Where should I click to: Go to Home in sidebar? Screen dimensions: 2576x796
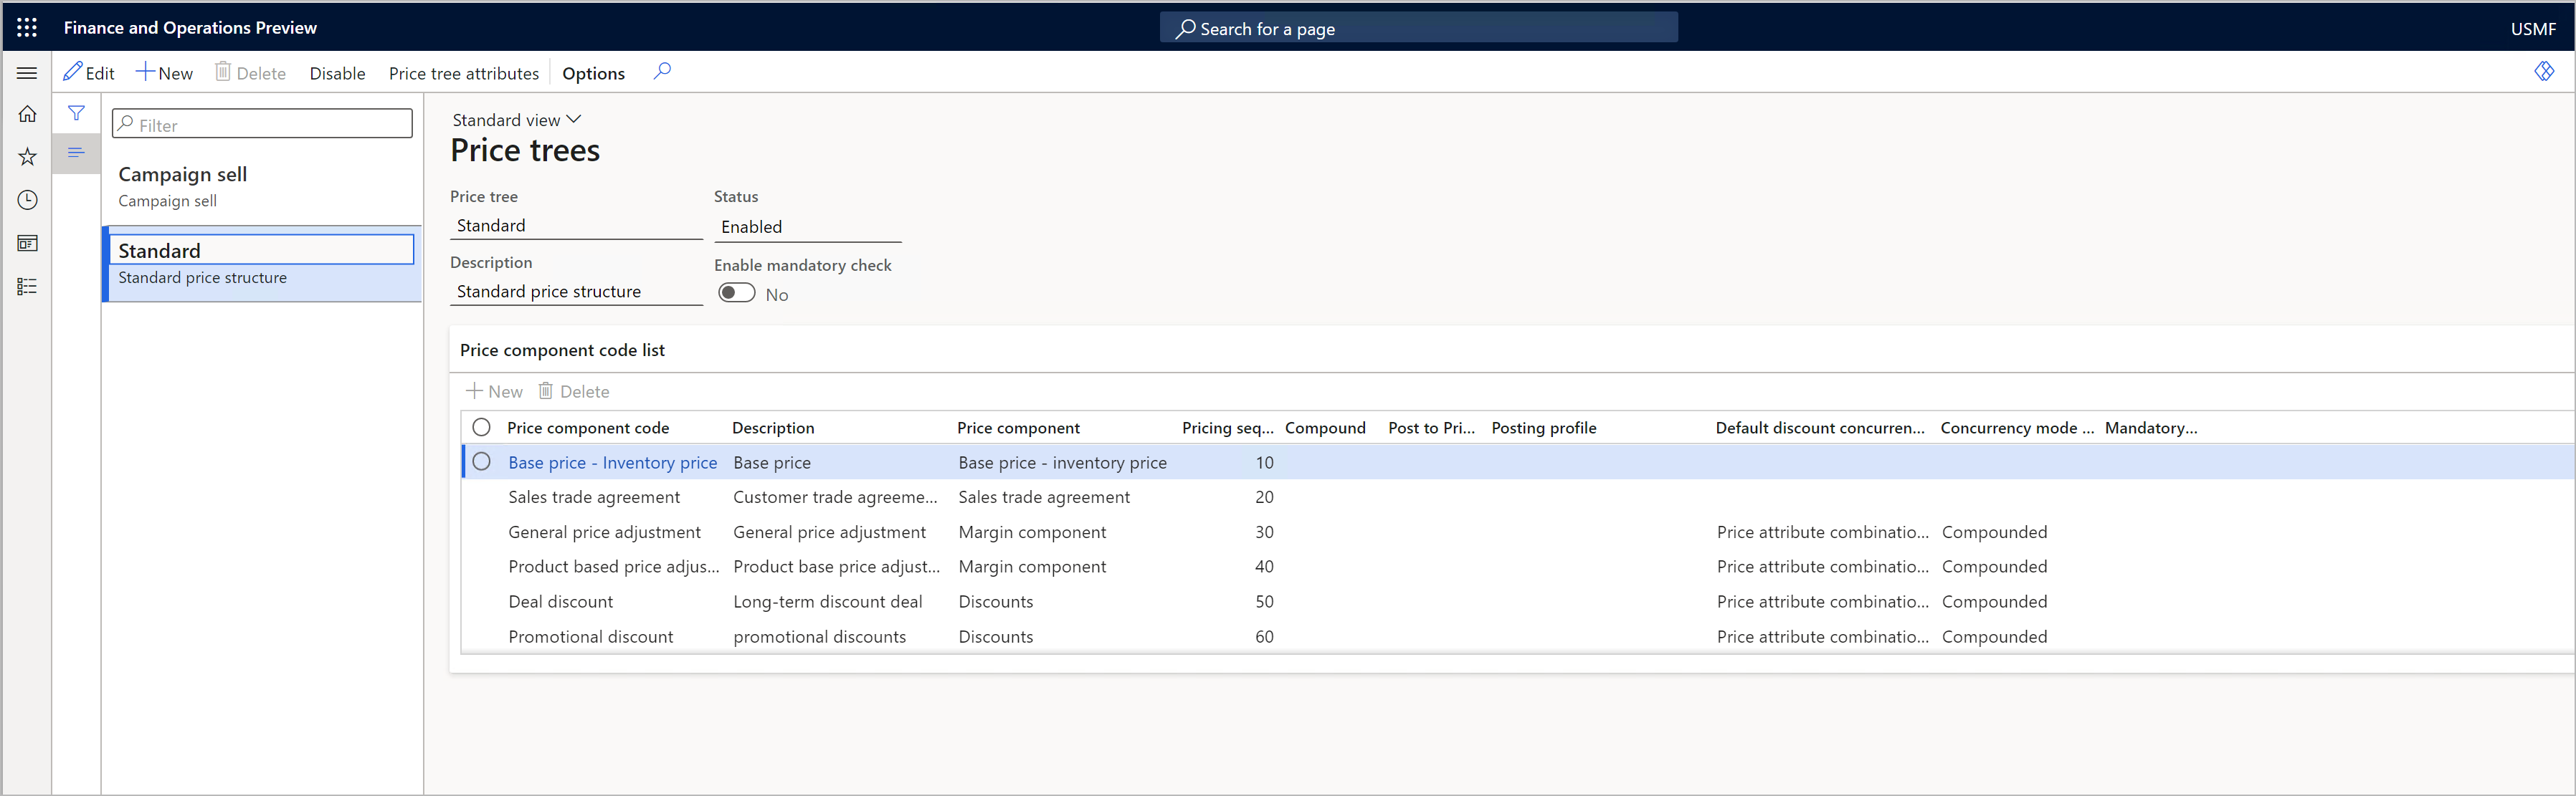coord(27,114)
